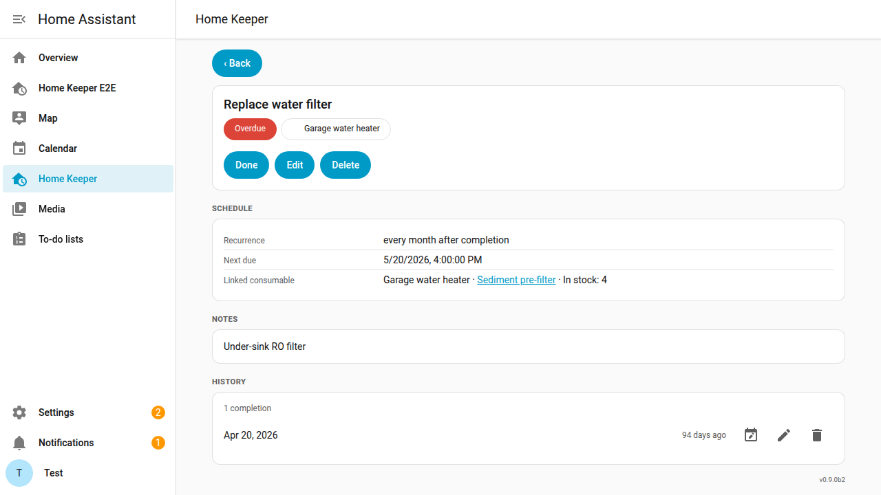
Task: Select Home Keeper in sidebar
Action: [x=88, y=179]
